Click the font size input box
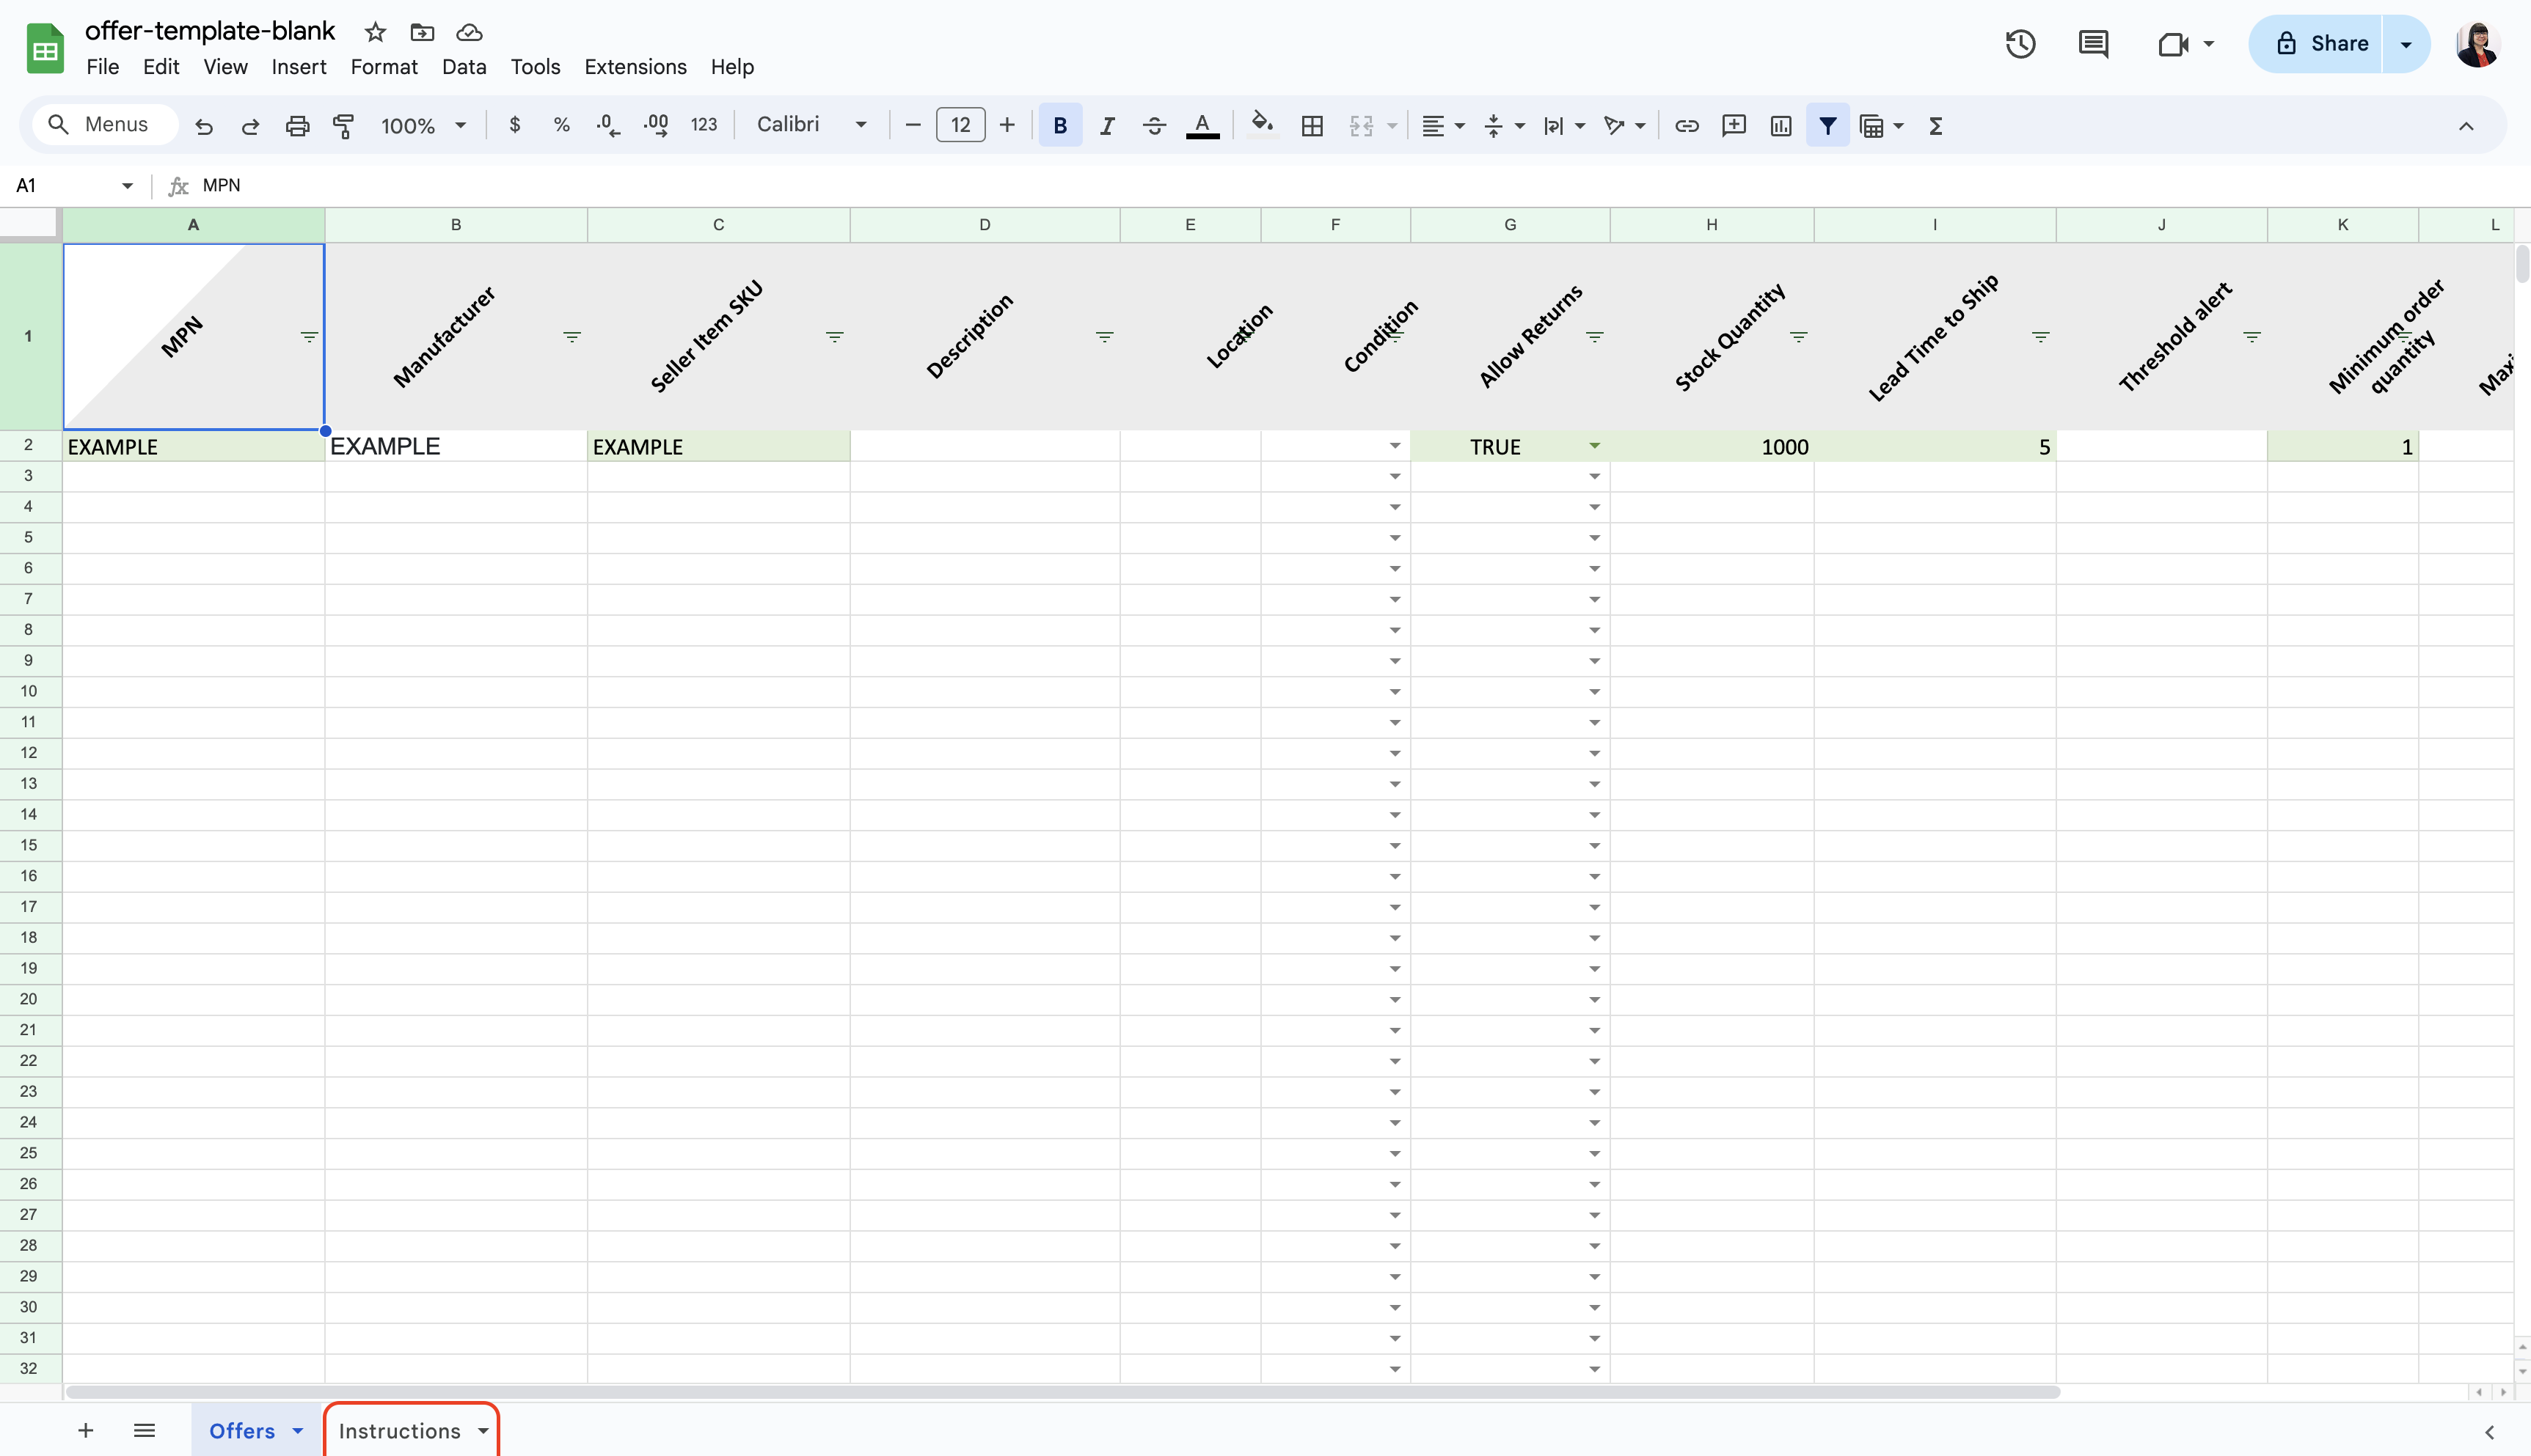Viewport: 2531px width, 1456px height. pos(960,125)
